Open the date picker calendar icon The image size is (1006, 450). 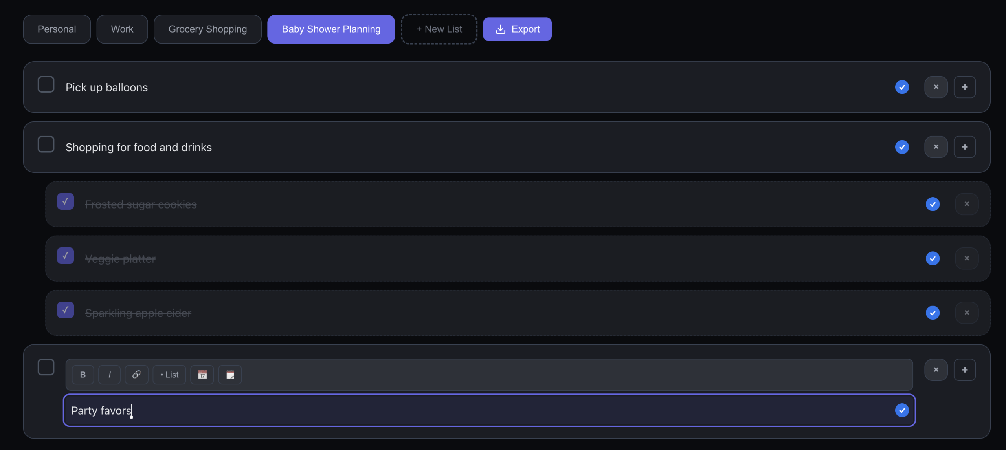(202, 374)
